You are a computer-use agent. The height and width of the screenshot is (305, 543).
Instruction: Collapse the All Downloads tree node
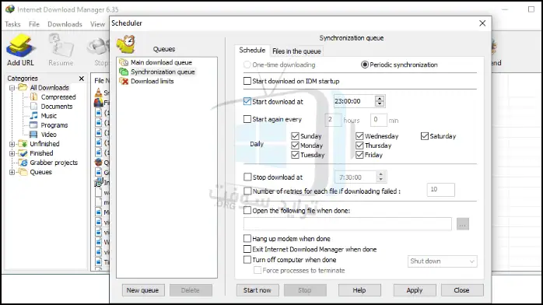[12, 88]
